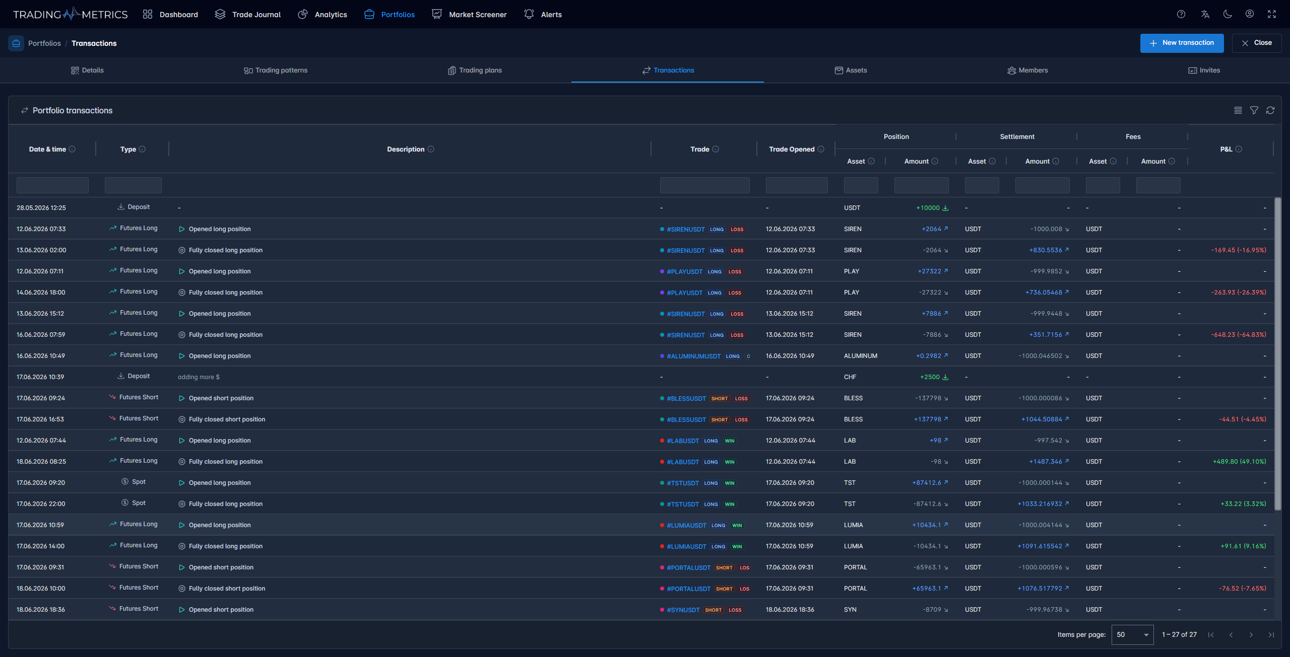1290x657 pixels.
Task: Go to the first page
Action: click(x=1211, y=635)
